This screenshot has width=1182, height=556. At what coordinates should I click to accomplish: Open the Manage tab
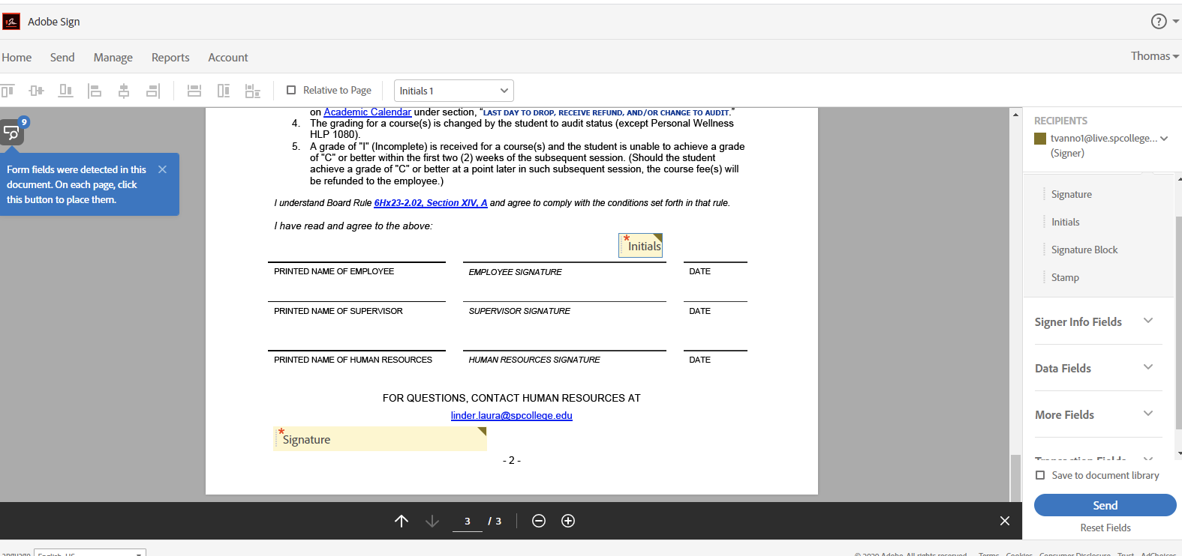pyautogui.click(x=113, y=58)
